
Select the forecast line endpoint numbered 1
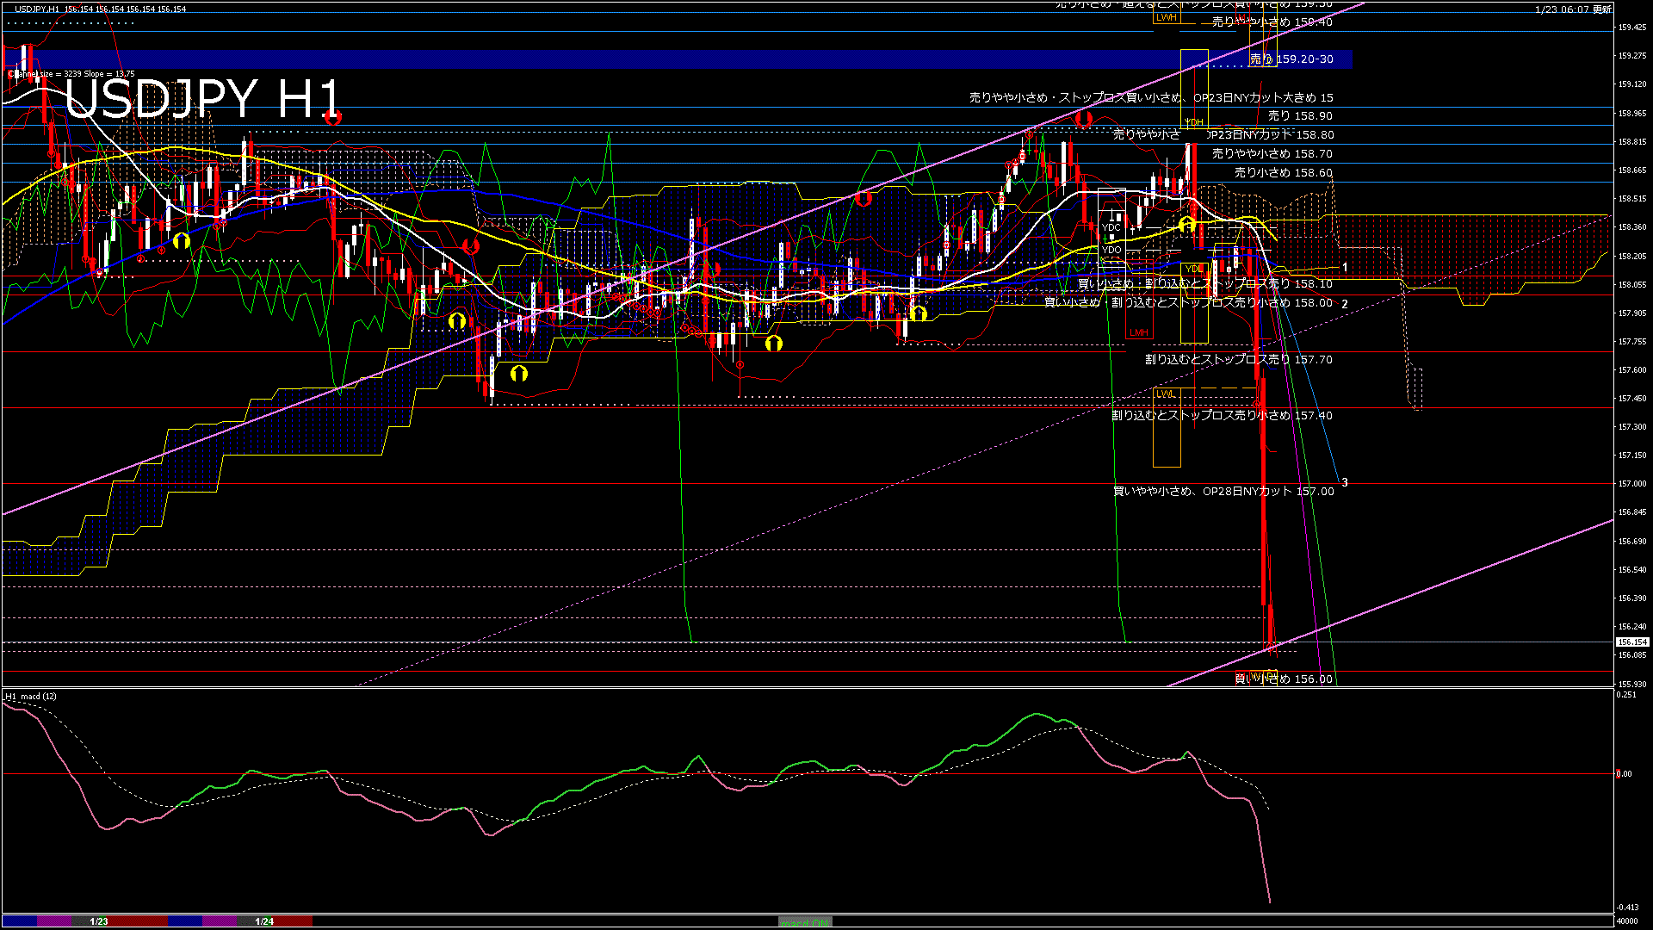pos(1345,268)
